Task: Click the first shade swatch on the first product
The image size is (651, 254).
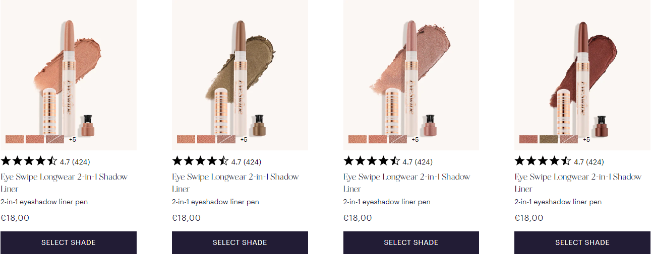Action: tap(14, 139)
